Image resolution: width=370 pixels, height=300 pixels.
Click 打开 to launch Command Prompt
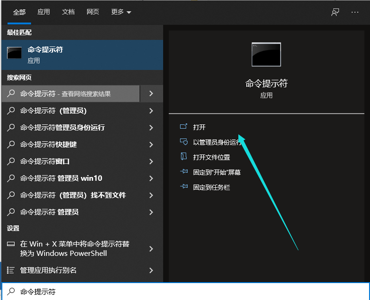click(199, 127)
